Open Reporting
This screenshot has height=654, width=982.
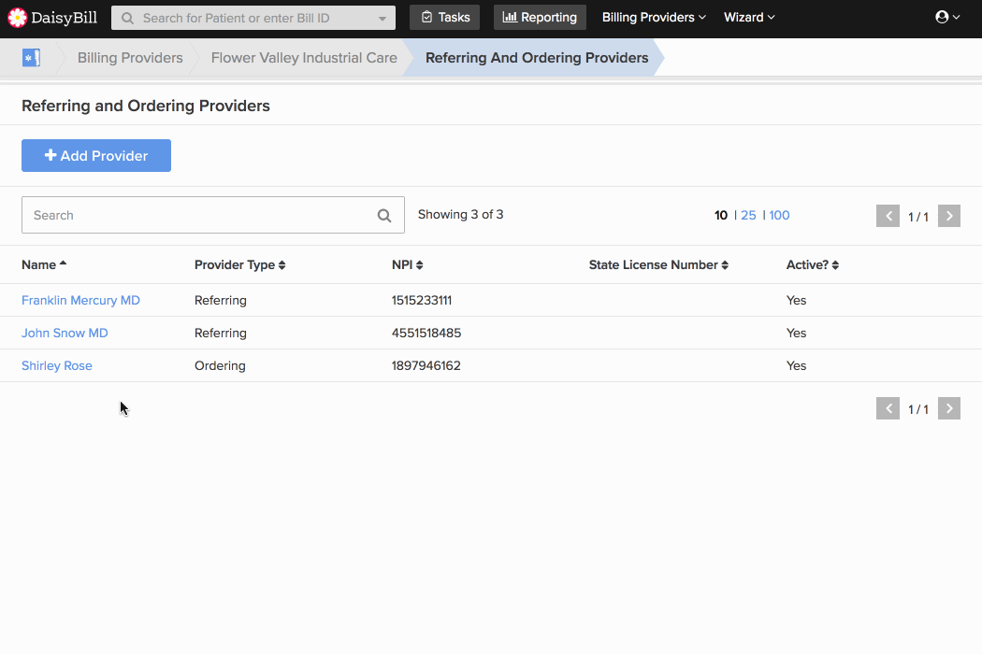(540, 17)
